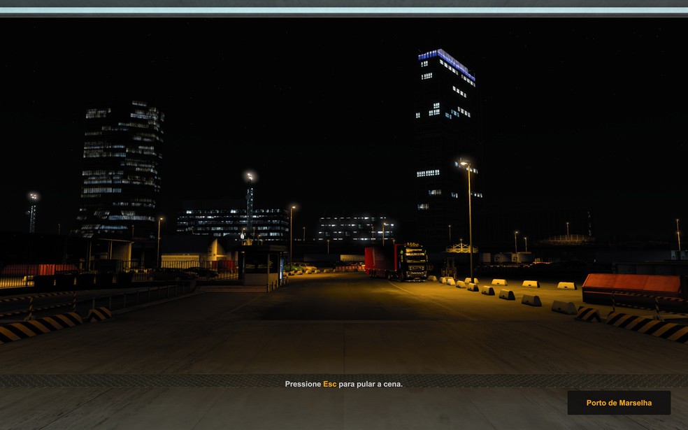Click the orange container on the right
This screenshot has height=430, width=688.
tap(631, 285)
